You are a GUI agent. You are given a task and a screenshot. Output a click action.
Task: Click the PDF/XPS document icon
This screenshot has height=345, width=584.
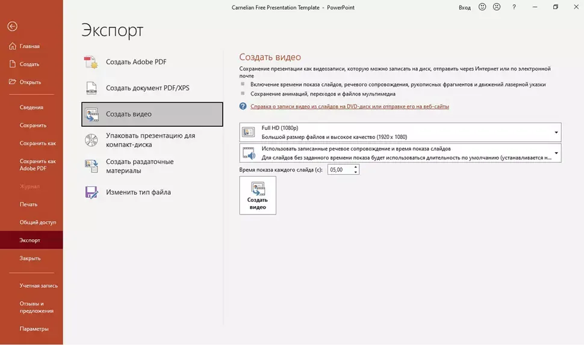[x=91, y=88]
